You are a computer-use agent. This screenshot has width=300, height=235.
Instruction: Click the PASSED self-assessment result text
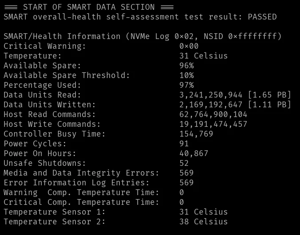click(262, 17)
